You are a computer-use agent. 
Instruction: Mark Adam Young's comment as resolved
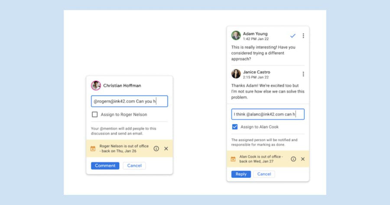click(293, 36)
